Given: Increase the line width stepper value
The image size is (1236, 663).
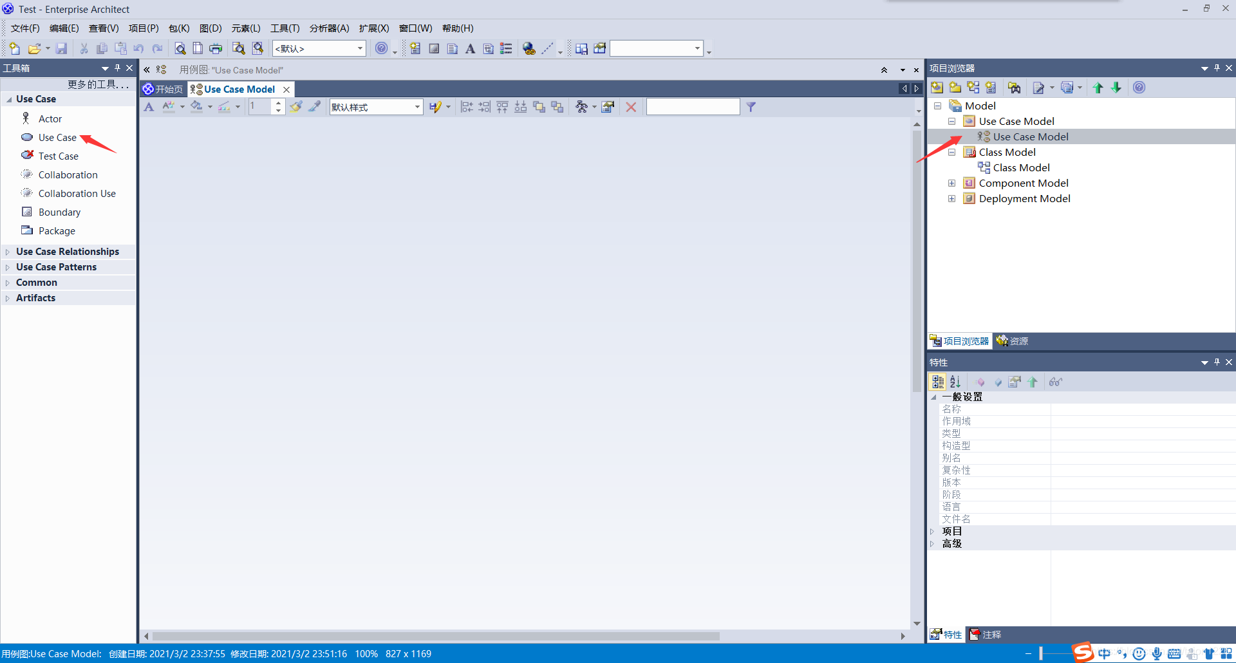Looking at the screenshot, I should 278,103.
